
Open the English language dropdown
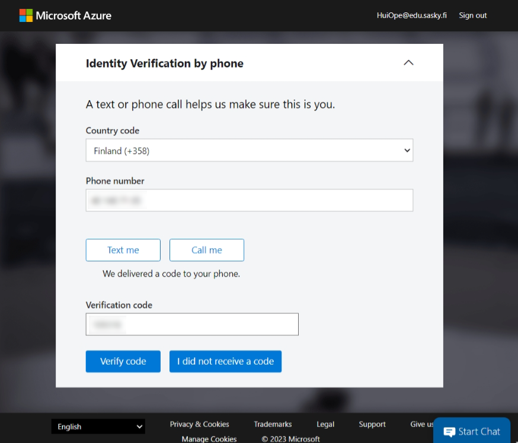(x=98, y=426)
